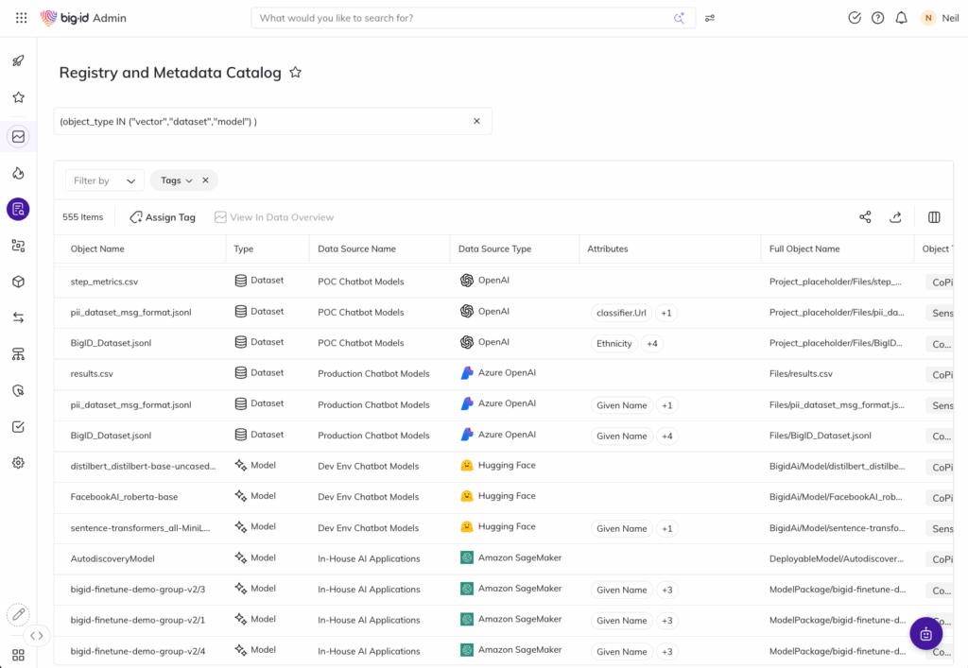Open the search filter options icon
Viewport: 968px width, 668px height.
(x=710, y=18)
